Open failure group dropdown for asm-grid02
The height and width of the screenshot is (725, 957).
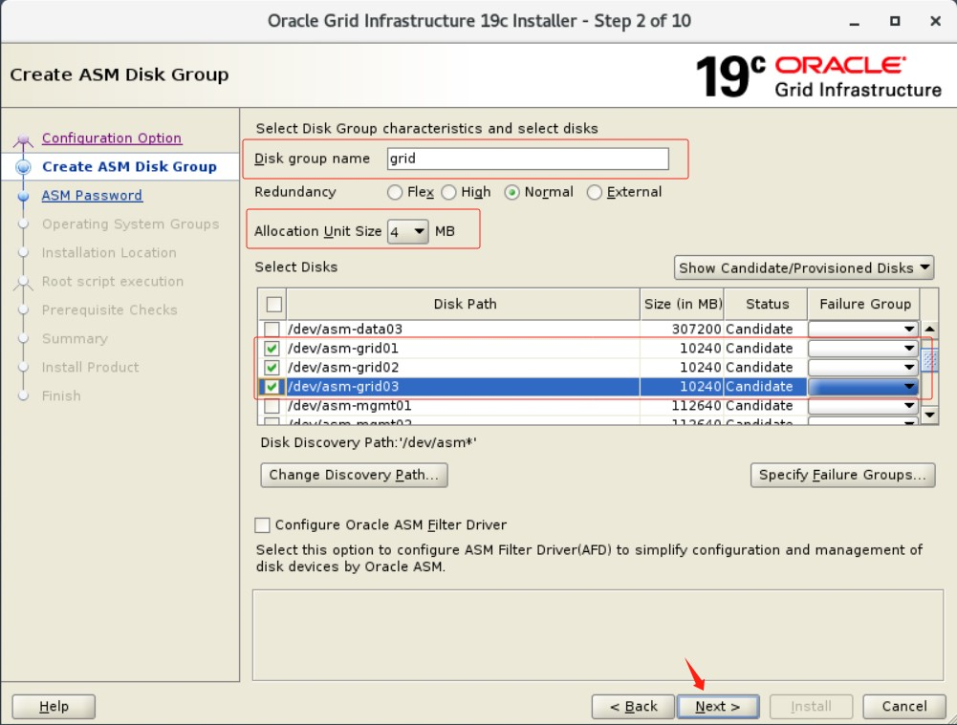click(x=863, y=367)
